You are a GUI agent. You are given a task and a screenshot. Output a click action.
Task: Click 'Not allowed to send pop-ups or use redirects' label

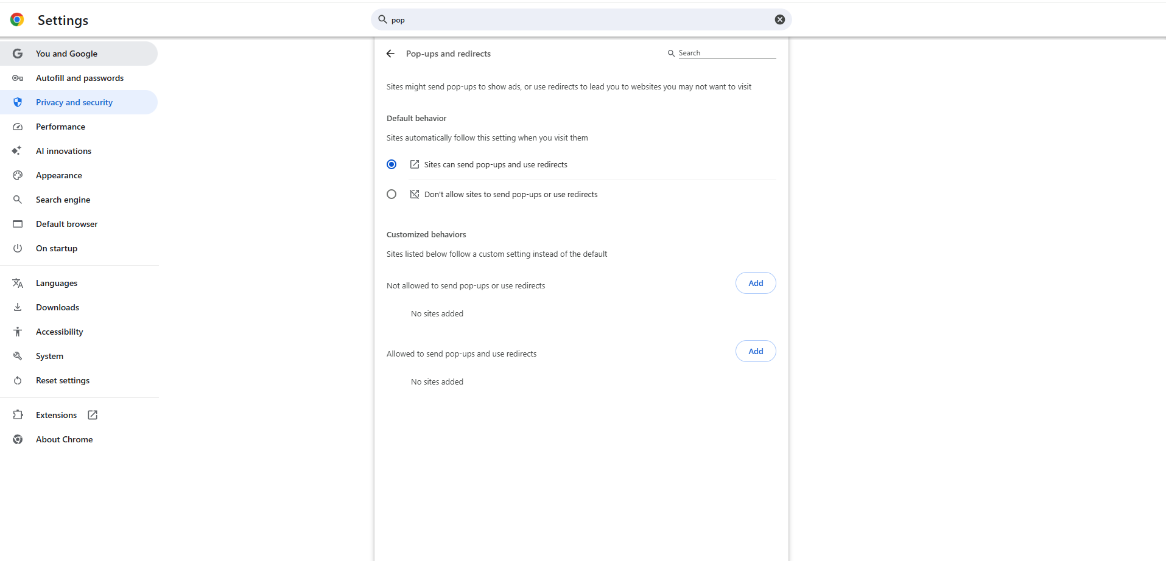pos(466,286)
